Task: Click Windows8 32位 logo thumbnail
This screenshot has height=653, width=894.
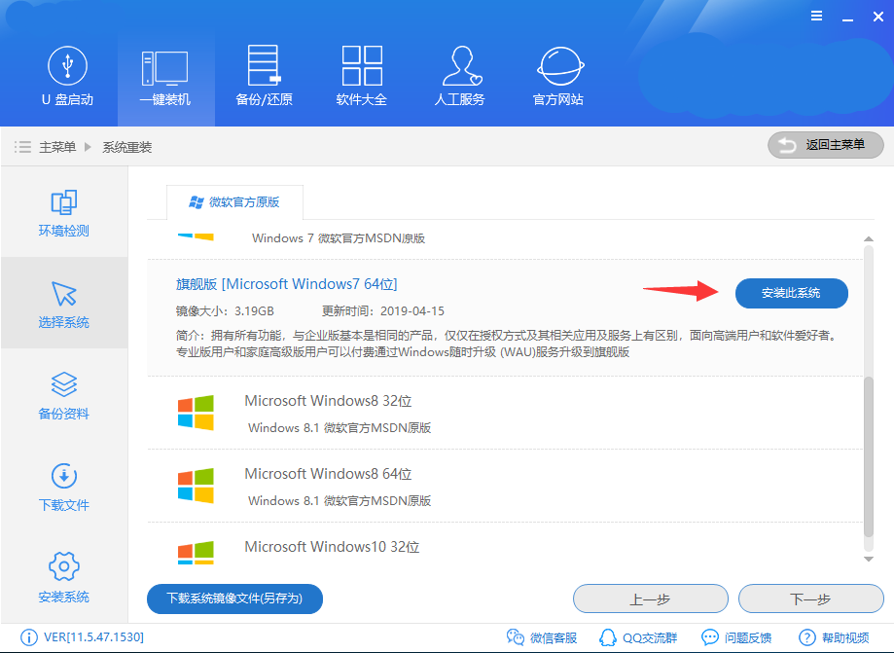Action: coord(196,413)
